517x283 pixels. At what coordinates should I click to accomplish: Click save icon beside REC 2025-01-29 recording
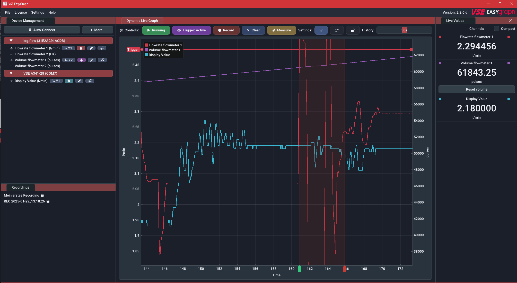tap(48, 201)
